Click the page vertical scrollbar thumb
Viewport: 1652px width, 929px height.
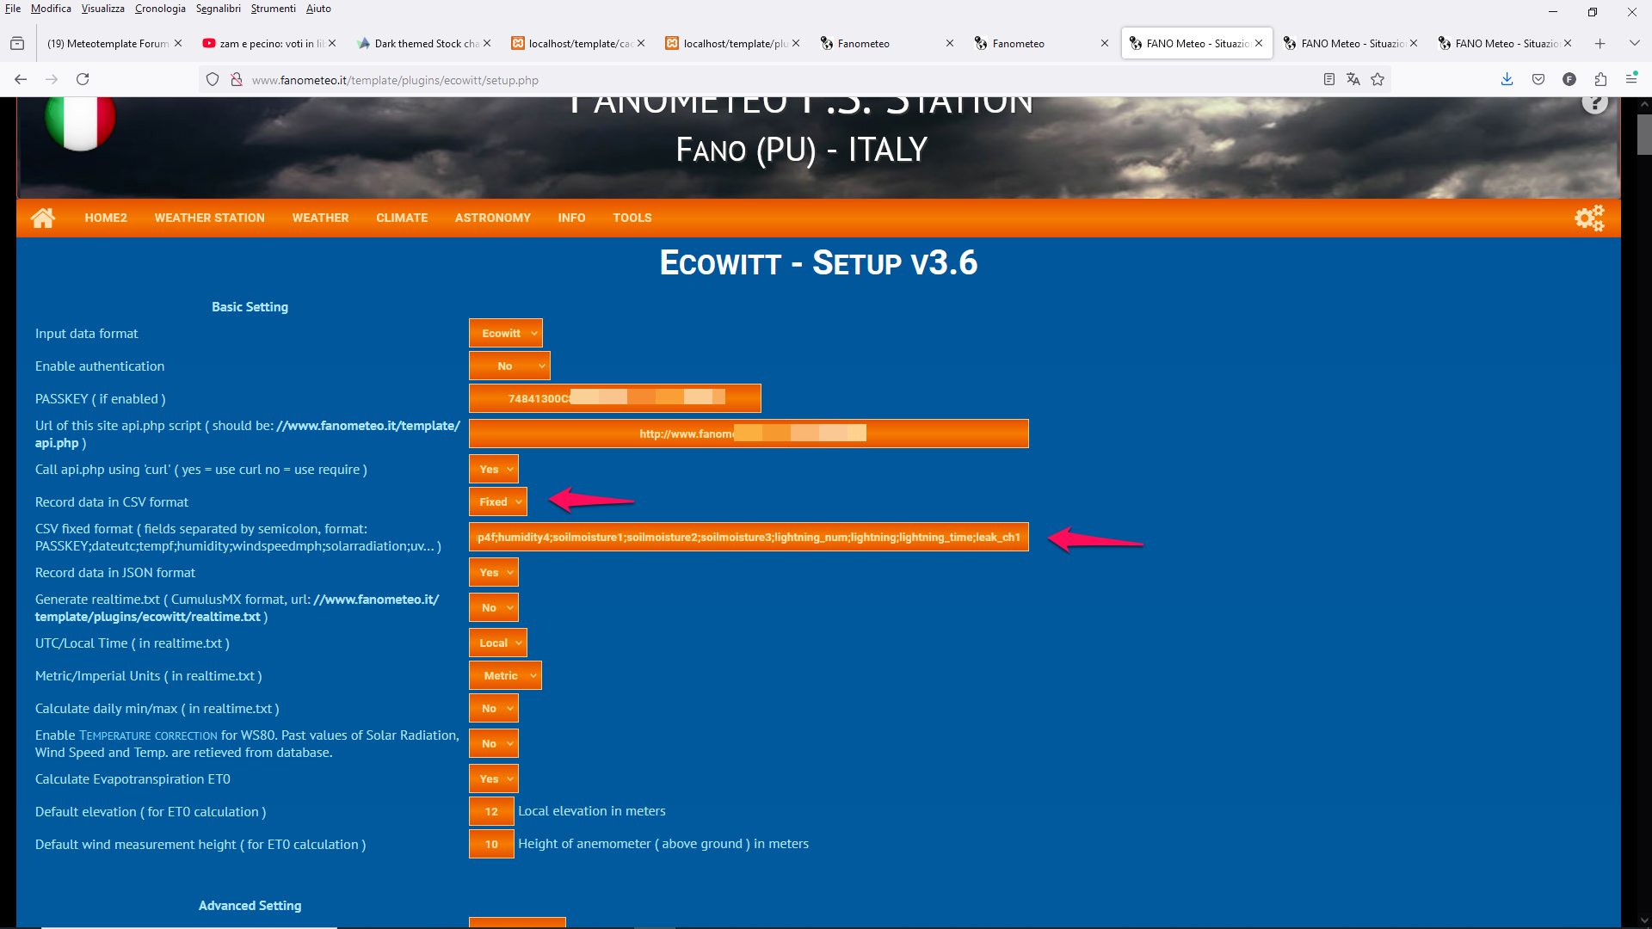tap(1644, 133)
